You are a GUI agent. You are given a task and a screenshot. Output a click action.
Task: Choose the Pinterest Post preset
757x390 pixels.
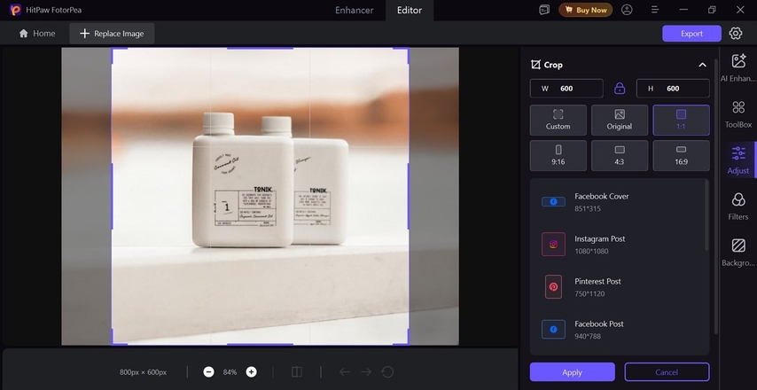(618, 286)
